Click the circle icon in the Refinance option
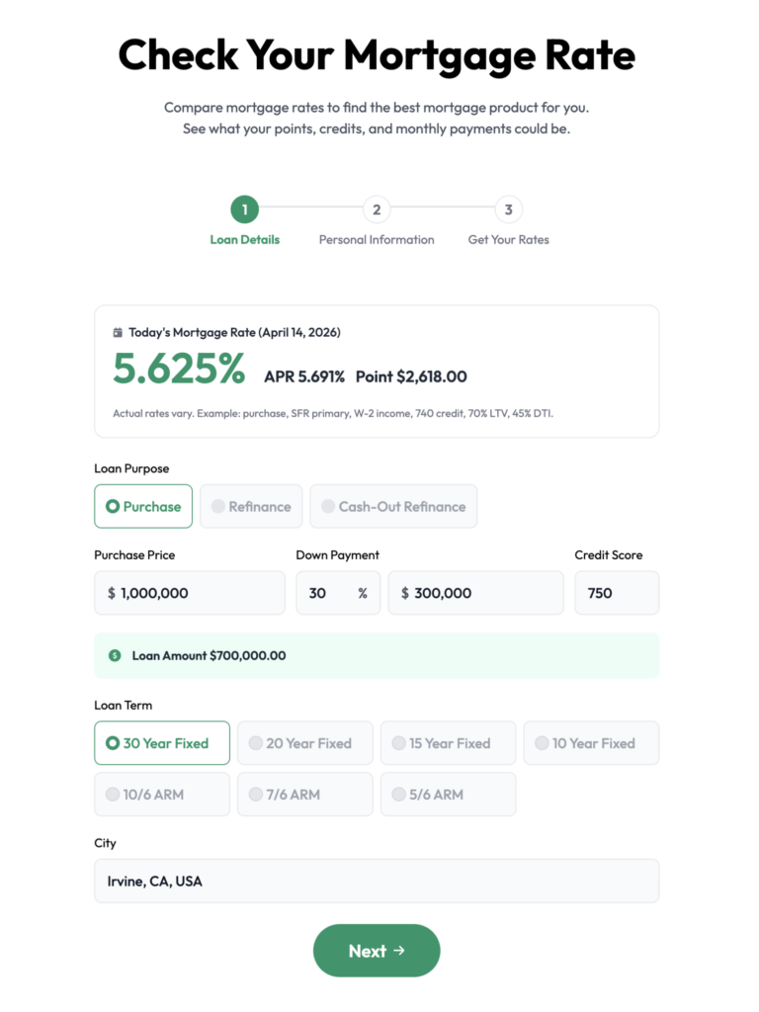 [x=217, y=506]
